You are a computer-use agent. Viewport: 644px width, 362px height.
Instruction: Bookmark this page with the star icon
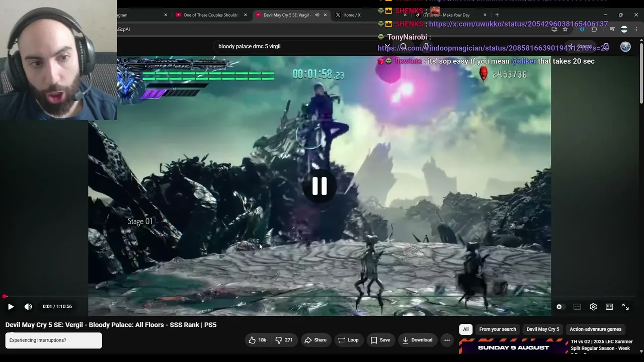click(x=565, y=29)
